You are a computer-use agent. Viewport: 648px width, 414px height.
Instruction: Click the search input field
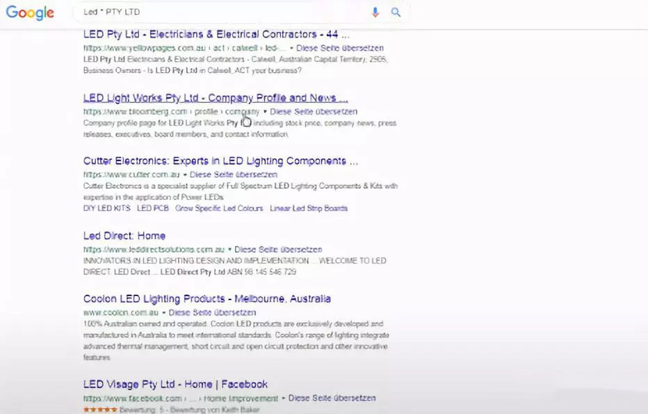tap(209, 12)
